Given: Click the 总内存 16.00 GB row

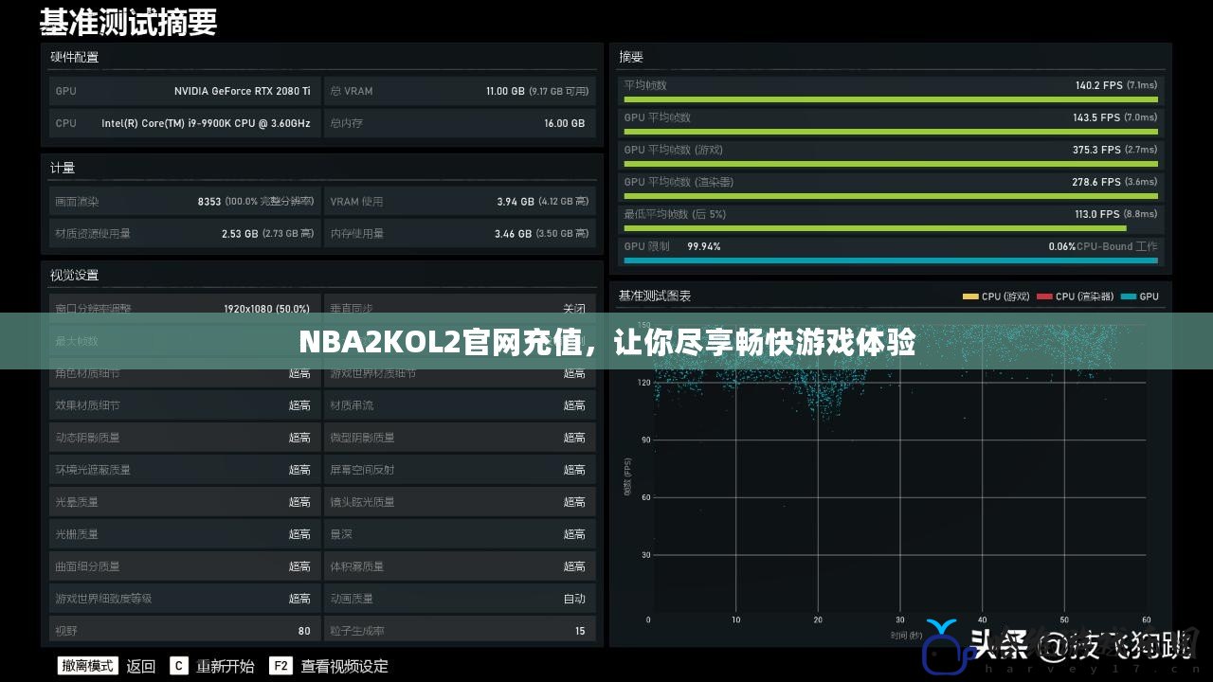Looking at the screenshot, I should coord(460,123).
